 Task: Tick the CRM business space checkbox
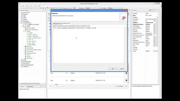22,16
